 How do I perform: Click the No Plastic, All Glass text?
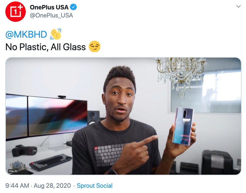[x=46, y=47]
